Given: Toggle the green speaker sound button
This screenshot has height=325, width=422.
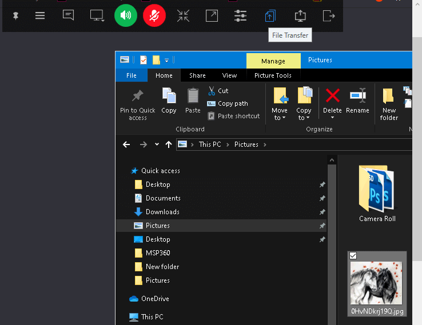Looking at the screenshot, I should 126,16.
